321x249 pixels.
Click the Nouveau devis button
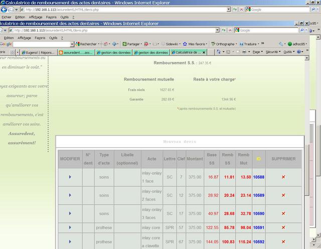[x=180, y=142]
